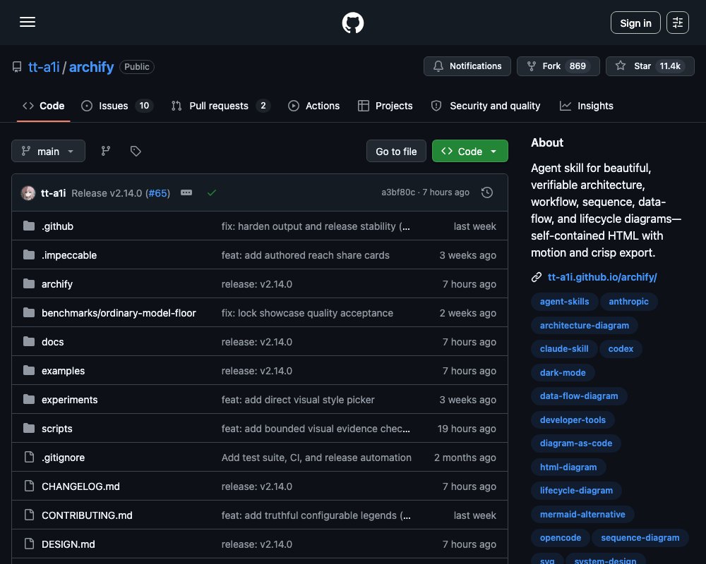Fork the repository
The image size is (706, 564).
pos(558,66)
